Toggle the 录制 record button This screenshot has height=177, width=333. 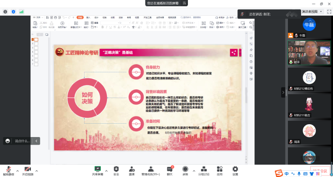[185, 171]
